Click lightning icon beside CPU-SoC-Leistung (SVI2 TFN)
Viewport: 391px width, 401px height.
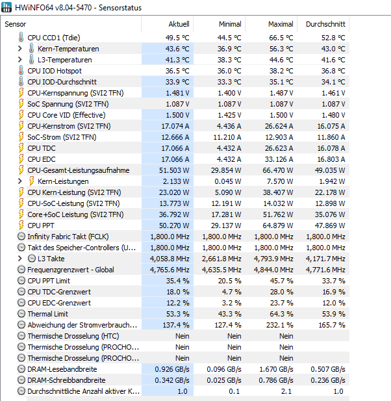(x=21, y=203)
